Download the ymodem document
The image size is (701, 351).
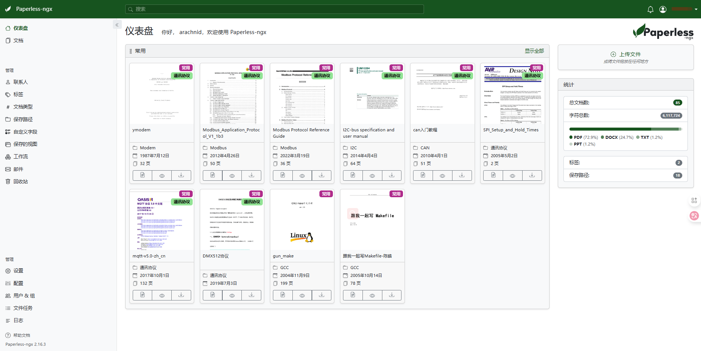(181, 175)
